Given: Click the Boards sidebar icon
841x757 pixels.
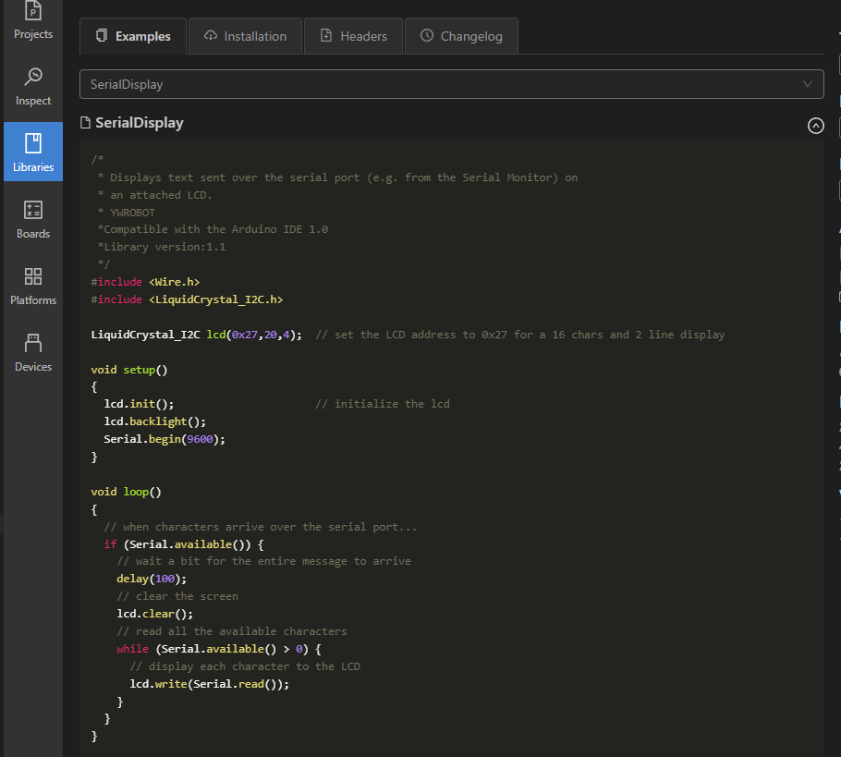Looking at the screenshot, I should [x=33, y=216].
